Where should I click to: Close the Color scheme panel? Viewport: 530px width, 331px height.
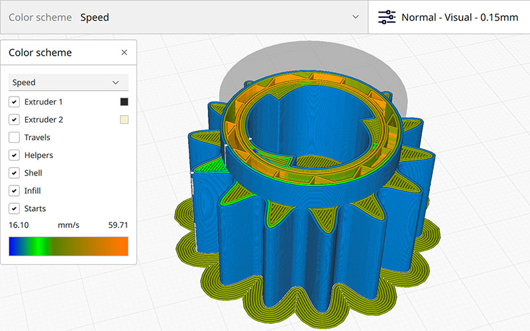coord(124,52)
